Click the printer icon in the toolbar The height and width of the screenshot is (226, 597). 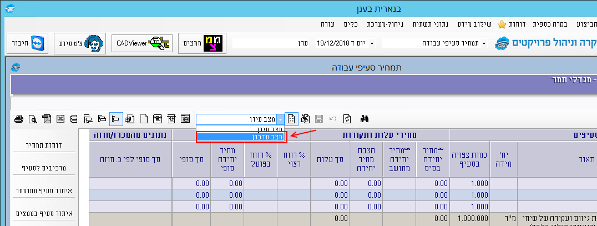click(x=19, y=118)
